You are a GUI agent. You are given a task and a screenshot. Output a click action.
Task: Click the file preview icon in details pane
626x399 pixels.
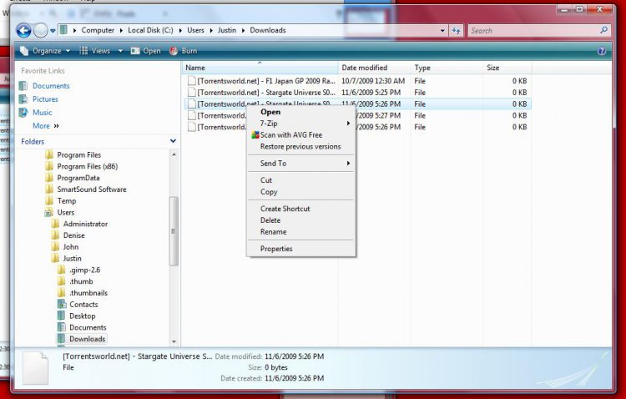[36, 368]
